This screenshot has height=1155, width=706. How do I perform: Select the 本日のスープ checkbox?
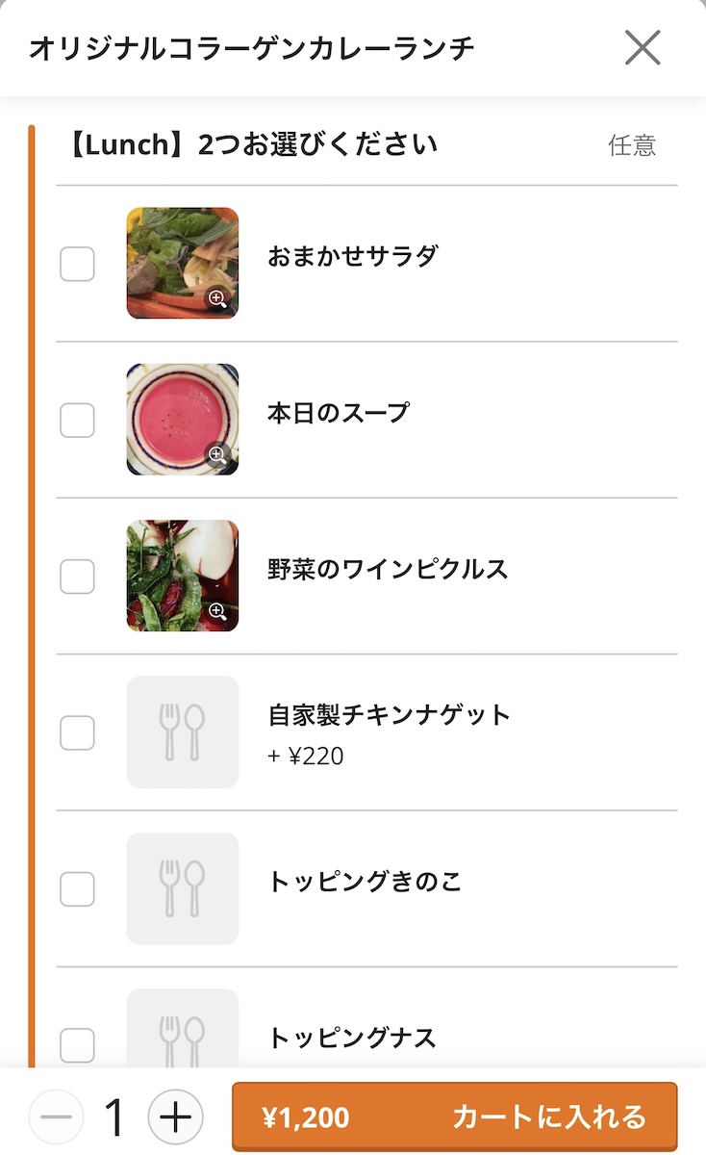click(x=78, y=420)
